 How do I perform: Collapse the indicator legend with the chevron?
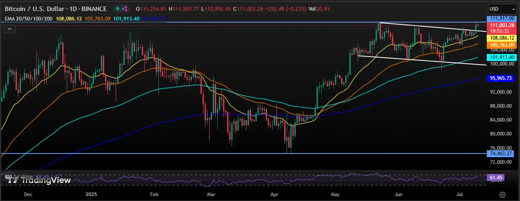[x=9, y=29]
